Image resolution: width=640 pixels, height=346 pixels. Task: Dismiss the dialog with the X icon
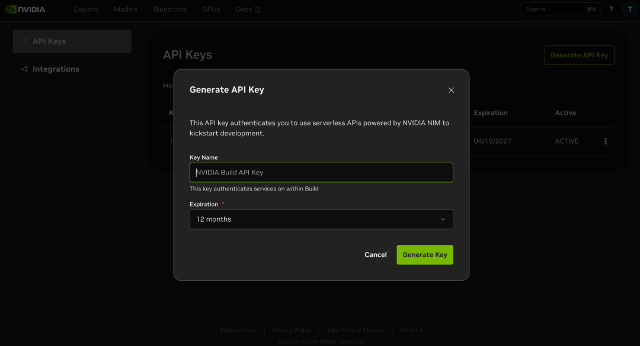pos(451,90)
